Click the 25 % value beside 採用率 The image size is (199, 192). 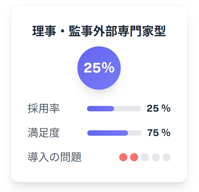click(x=159, y=108)
